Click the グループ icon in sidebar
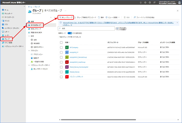Image resolution: width=182 pixels, height=123 pixels. (x=3, y=39)
